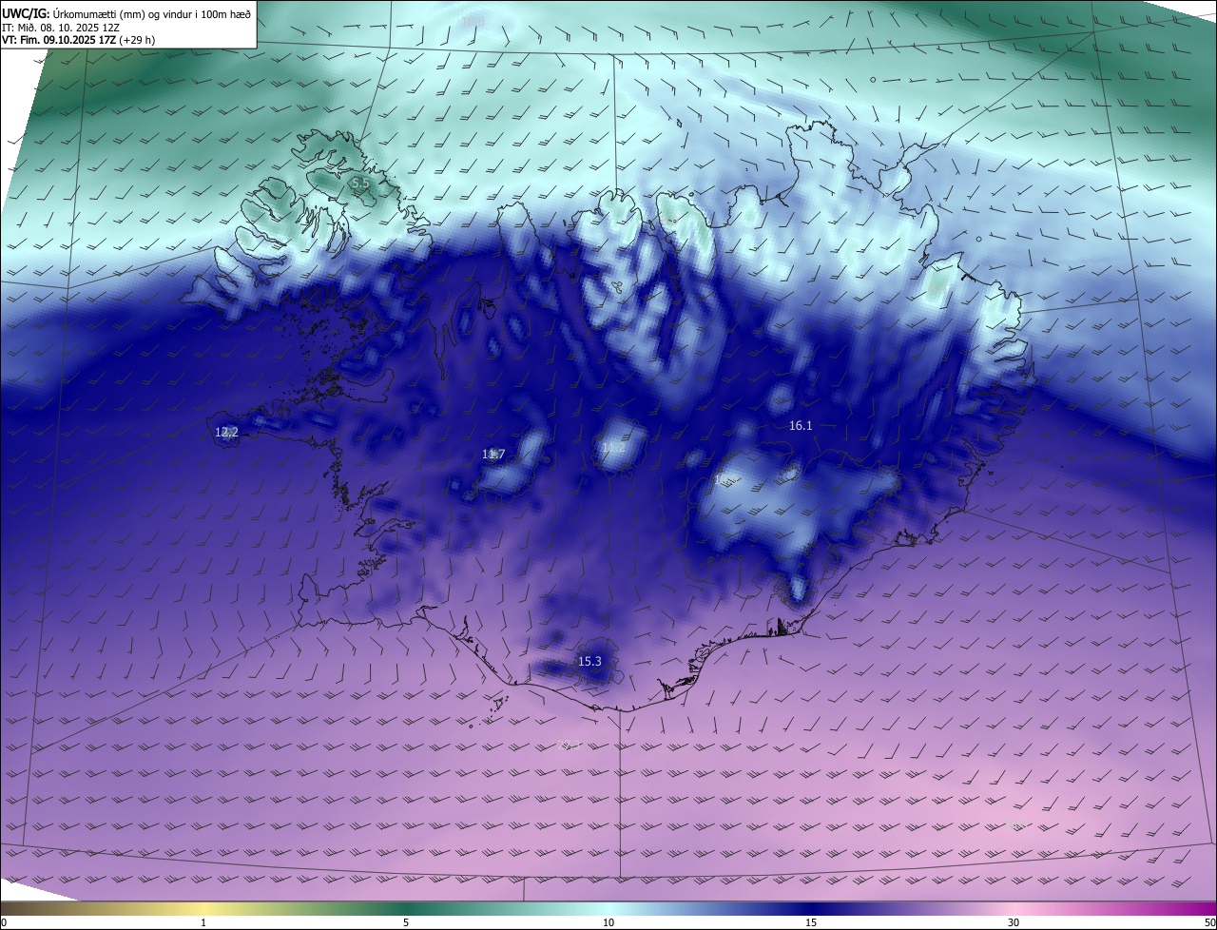The width and height of the screenshot is (1217, 930).
Task: Click the "5.5" precipitation label
Action: coord(359,183)
